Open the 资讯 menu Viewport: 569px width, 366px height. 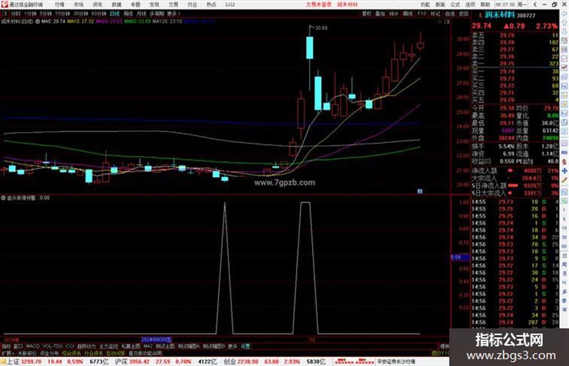[98, 5]
